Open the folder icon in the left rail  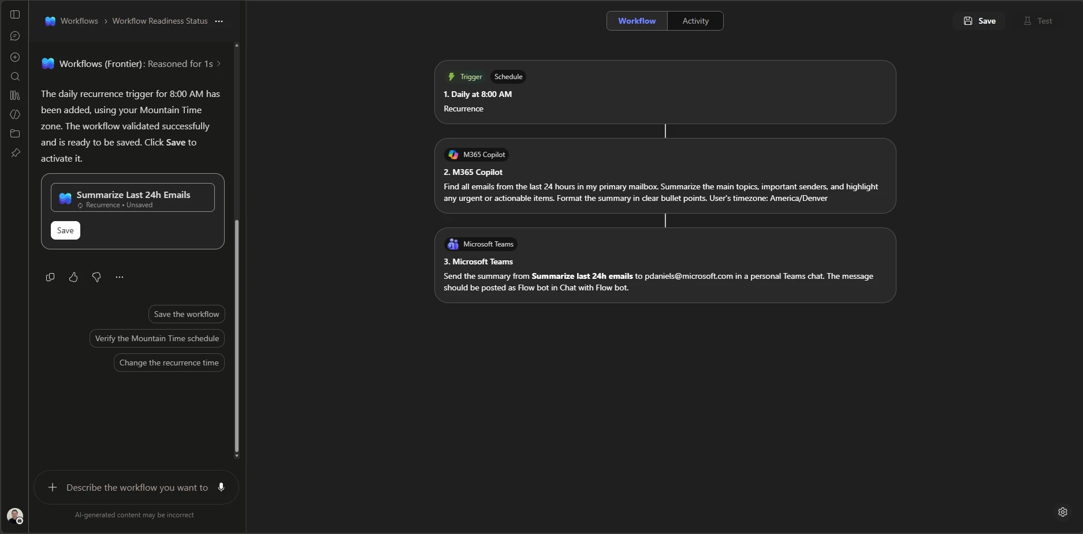click(x=15, y=133)
